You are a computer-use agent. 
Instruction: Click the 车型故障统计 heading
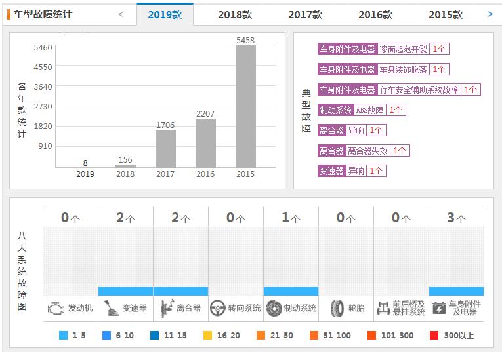point(43,14)
